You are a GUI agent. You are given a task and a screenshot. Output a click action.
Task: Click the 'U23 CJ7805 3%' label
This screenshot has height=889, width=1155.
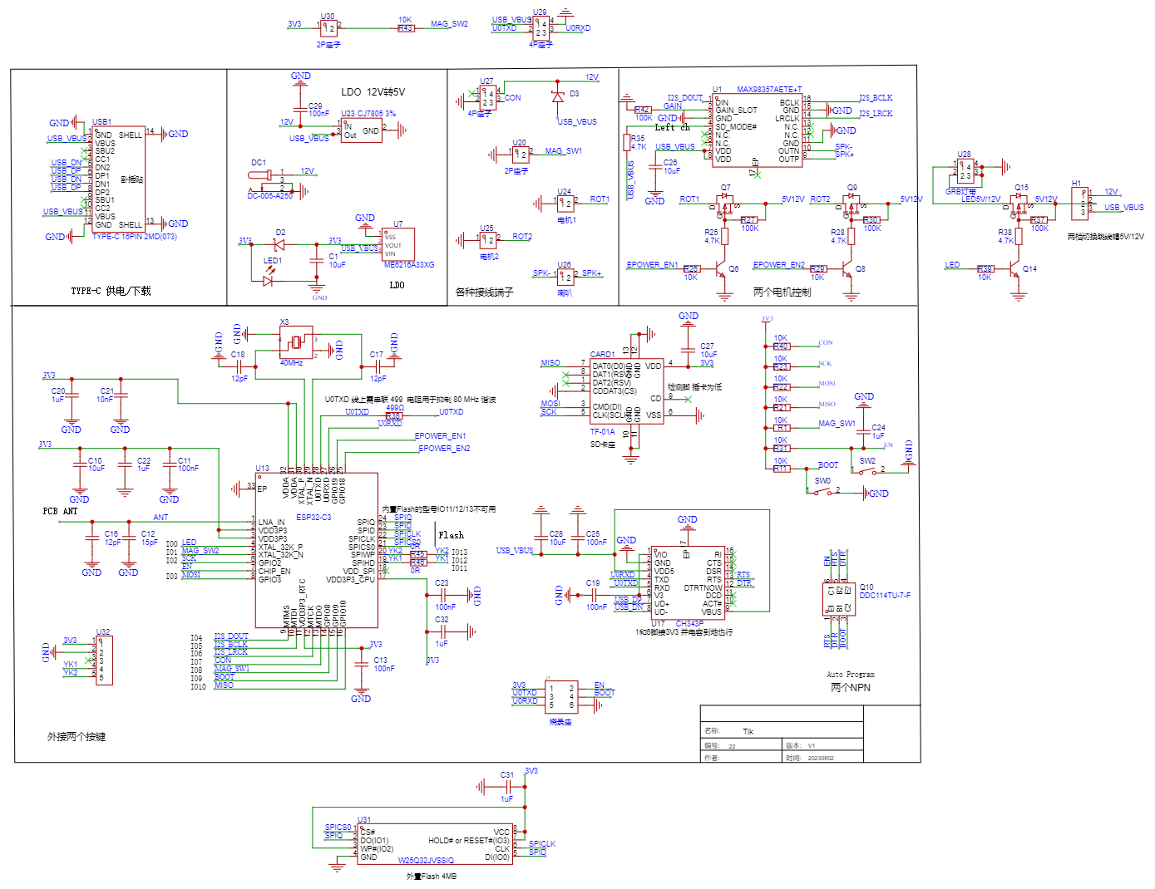point(368,114)
